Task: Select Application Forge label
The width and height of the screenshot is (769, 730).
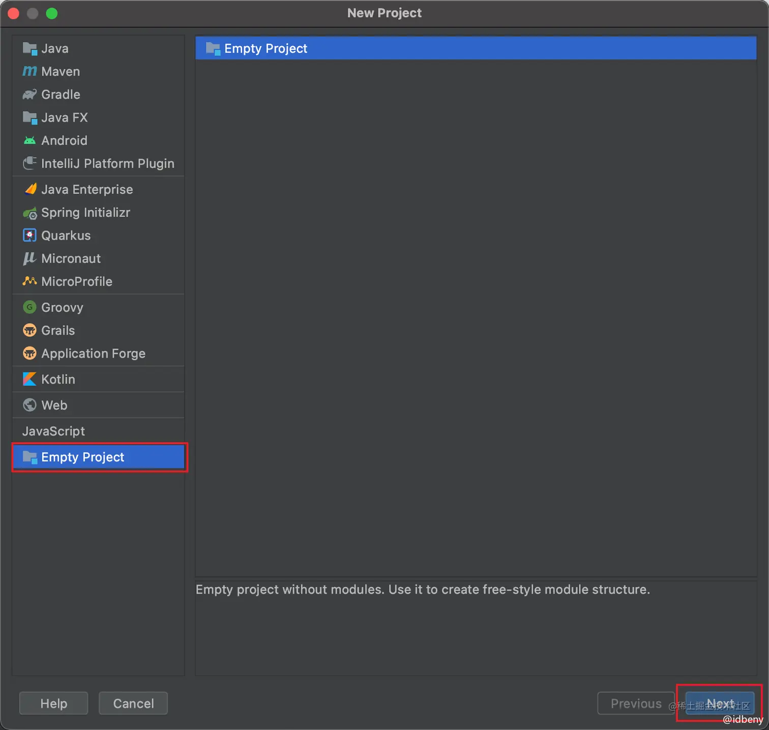Action: [93, 353]
